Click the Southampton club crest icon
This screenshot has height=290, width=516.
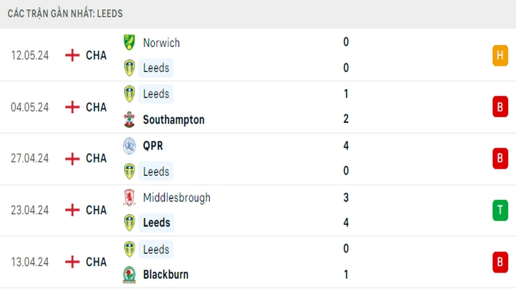tap(130, 120)
